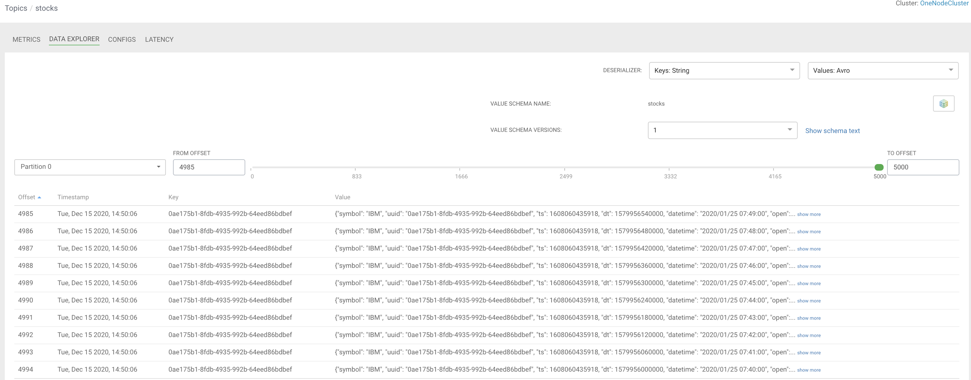Click the green offset slider handle
Screen dimensions: 971x380
878,167
